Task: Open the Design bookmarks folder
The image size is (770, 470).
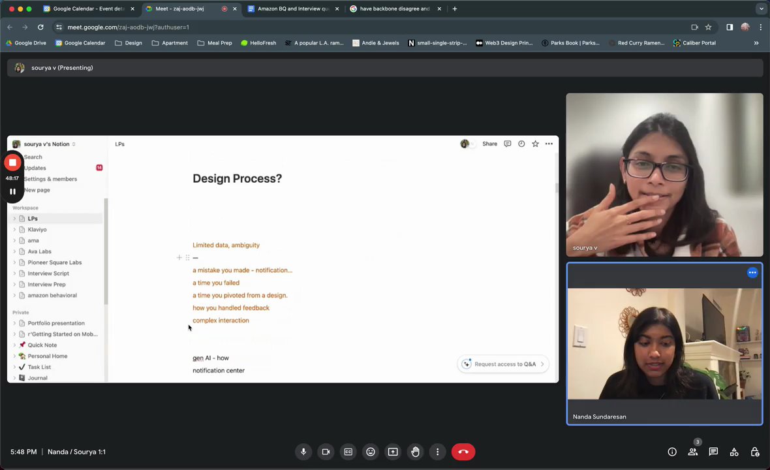Action: point(129,43)
